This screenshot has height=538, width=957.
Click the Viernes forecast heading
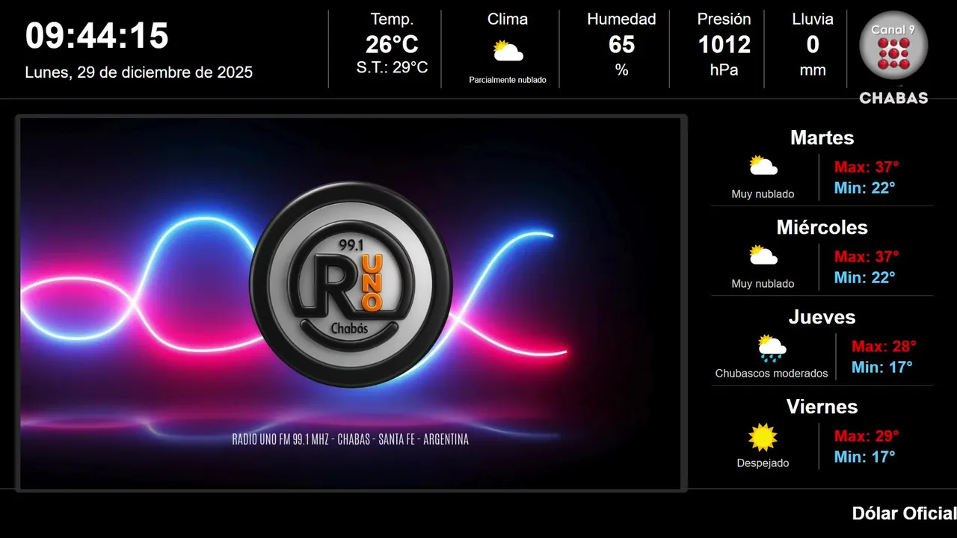coord(822,406)
